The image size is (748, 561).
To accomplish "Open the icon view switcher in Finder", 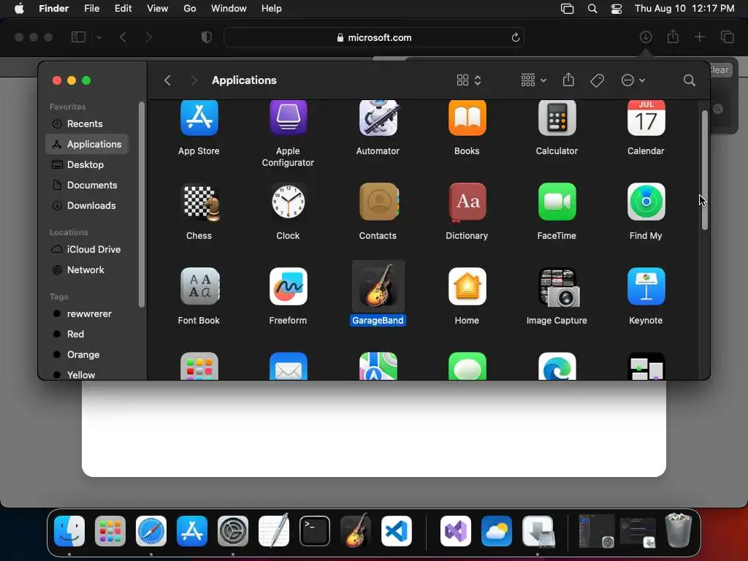I will click(468, 80).
